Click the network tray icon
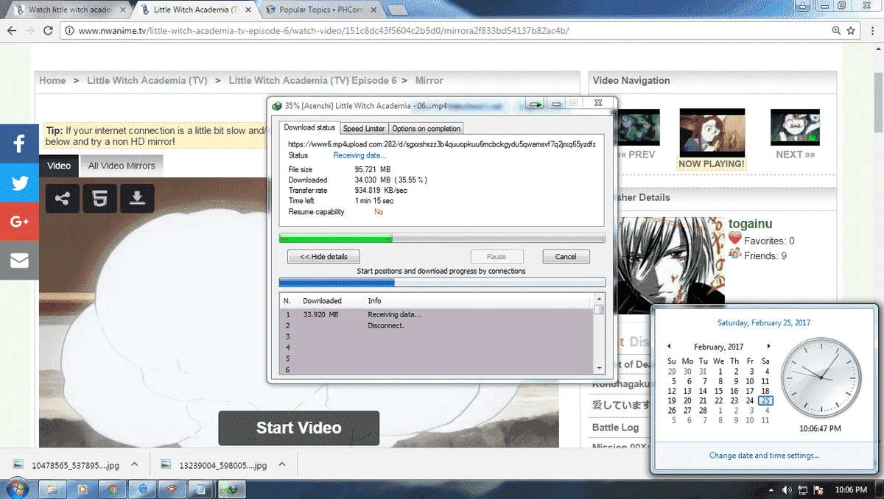884x499 pixels. [802, 489]
